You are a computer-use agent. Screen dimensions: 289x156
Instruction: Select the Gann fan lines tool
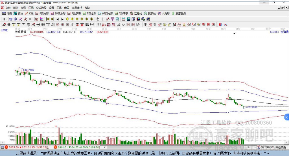(104, 25)
